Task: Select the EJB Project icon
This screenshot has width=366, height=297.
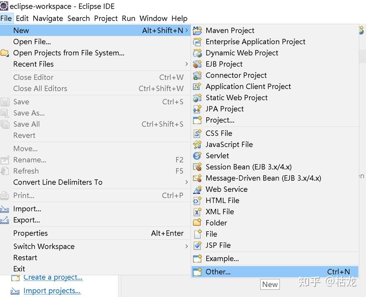Action: 197,64
